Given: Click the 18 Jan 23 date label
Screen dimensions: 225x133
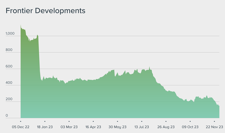Looking at the screenshot, I should pyautogui.click(x=45, y=127).
